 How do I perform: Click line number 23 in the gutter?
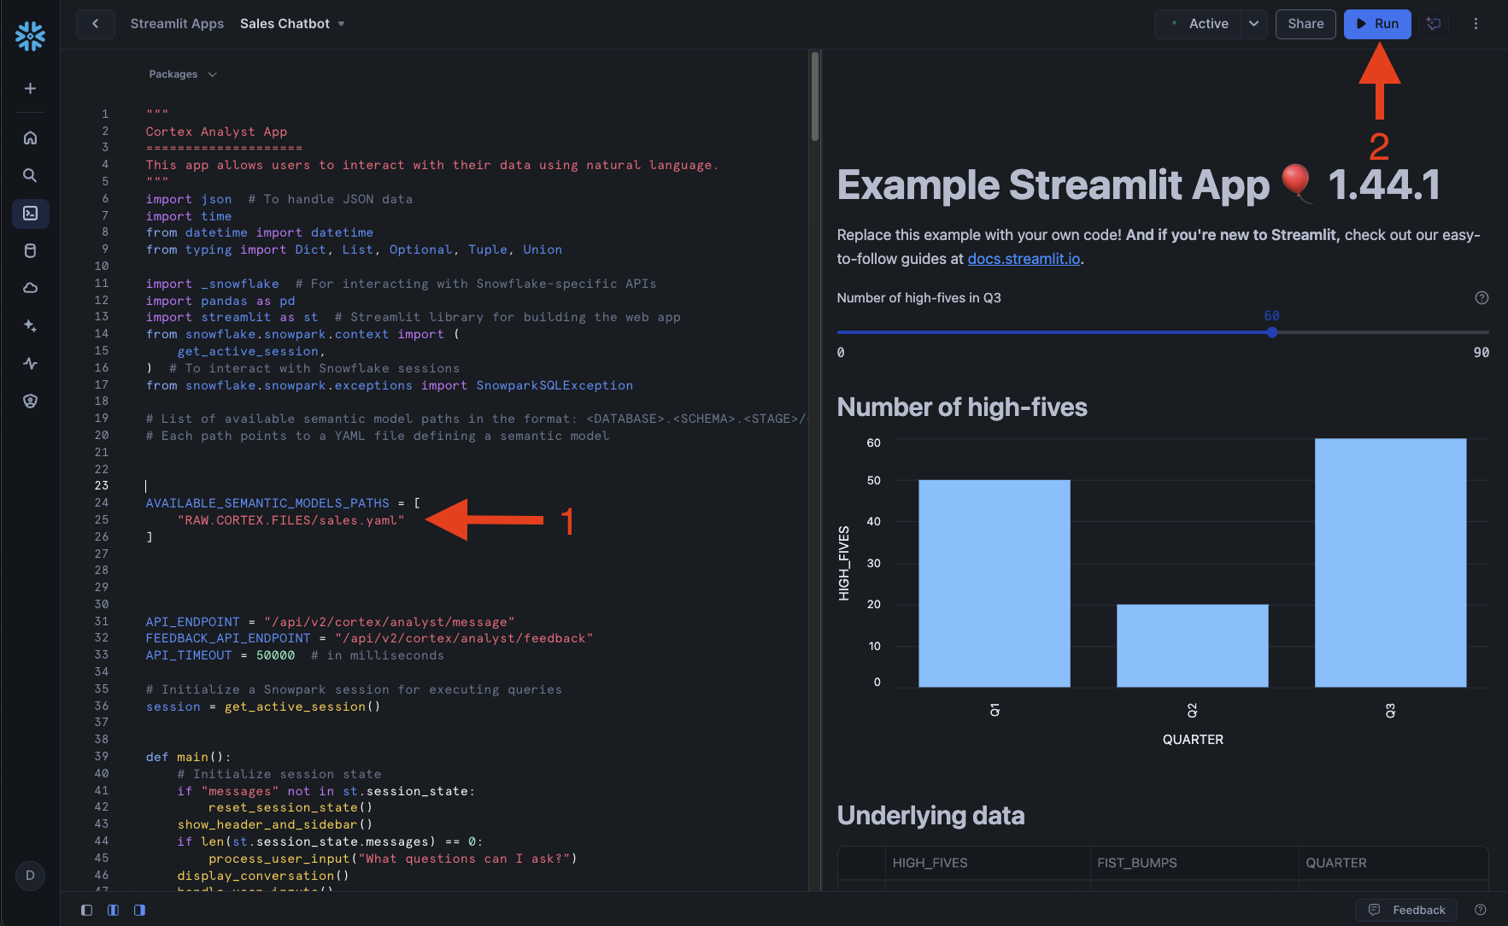pyautogui.click(x=102, y=485)
